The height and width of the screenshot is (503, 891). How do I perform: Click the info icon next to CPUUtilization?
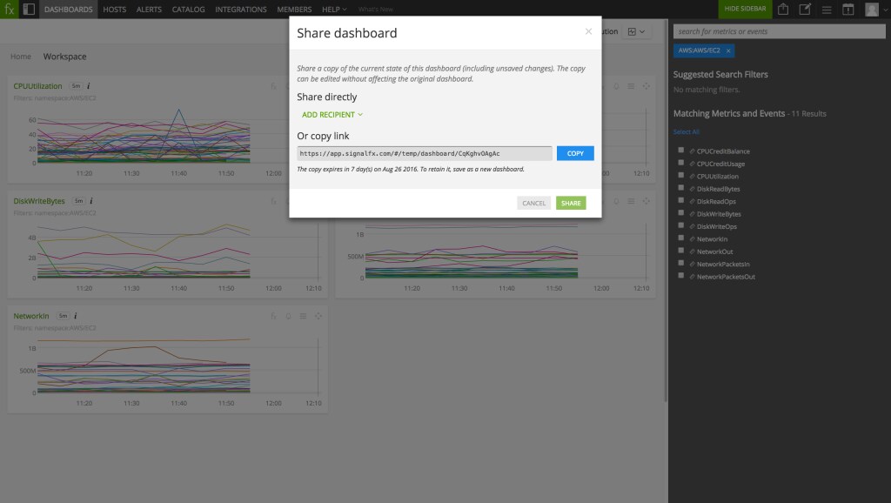coord(88,86)
